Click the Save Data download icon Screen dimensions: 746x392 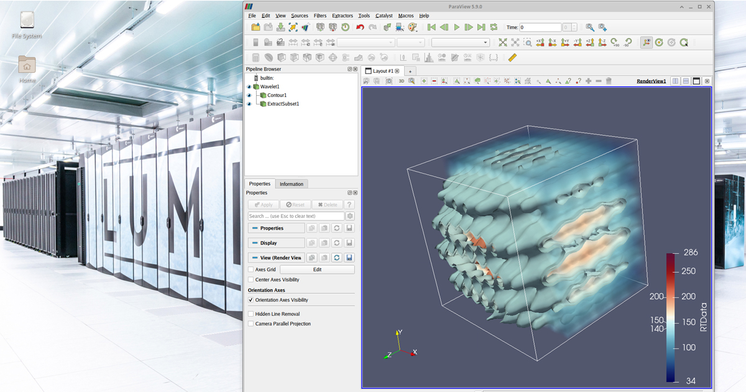[280, 27]
